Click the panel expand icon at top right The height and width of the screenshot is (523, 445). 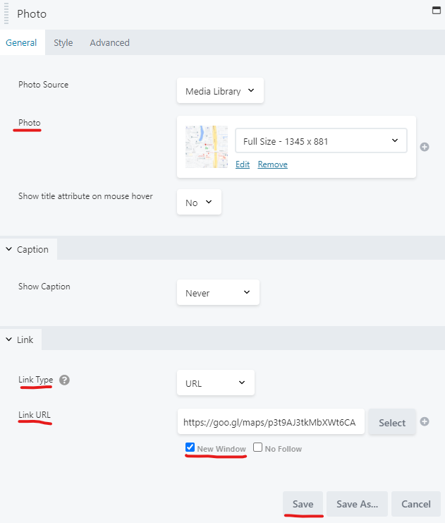437,11
